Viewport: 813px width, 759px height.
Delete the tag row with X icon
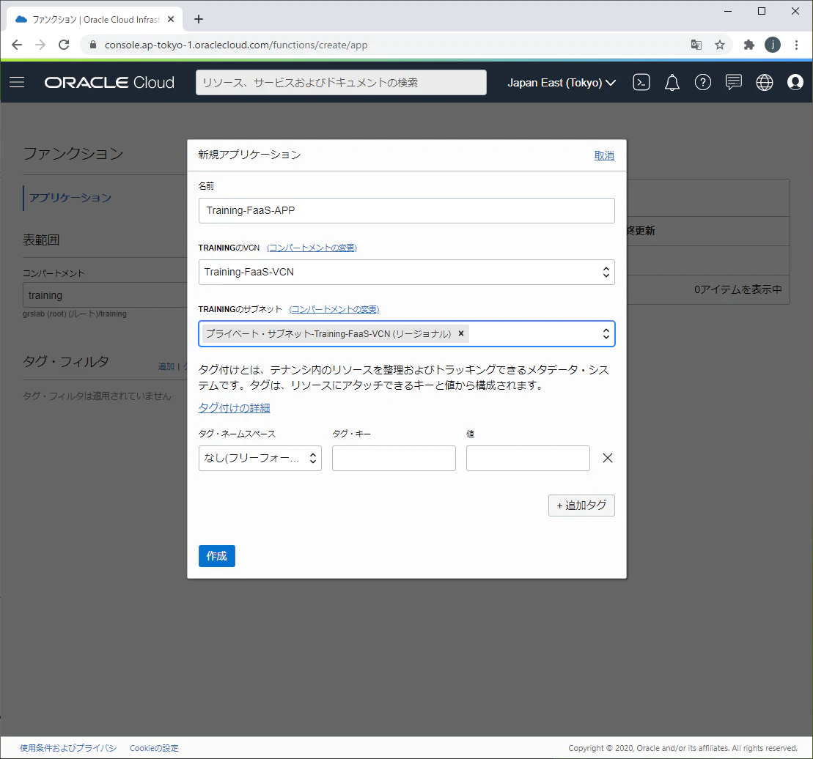(x=608, y=458)
